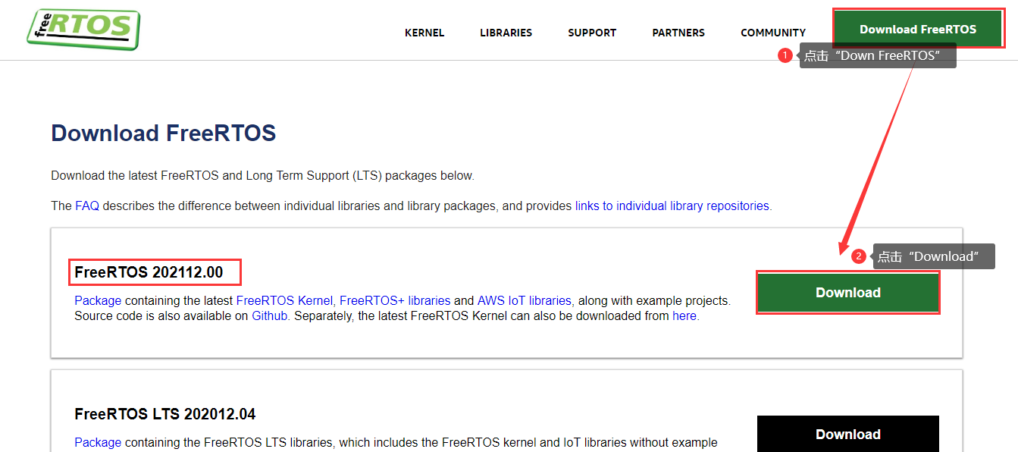Click the FreeRTOS LTS 202012.04 title

coord(165,414)
